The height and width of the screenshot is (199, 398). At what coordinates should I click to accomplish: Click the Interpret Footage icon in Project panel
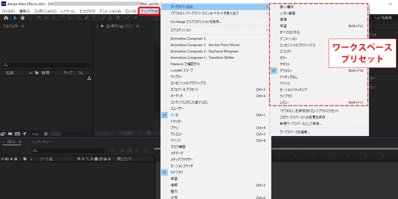(x=3, y=134)
